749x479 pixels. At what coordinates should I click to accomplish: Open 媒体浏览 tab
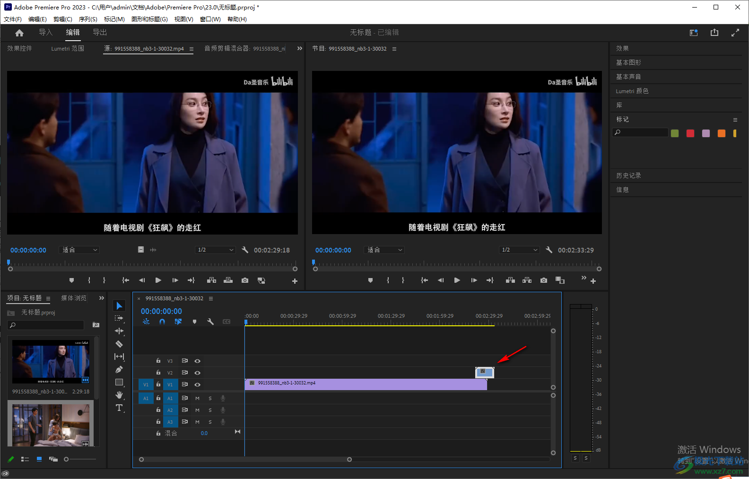point(74,298)
